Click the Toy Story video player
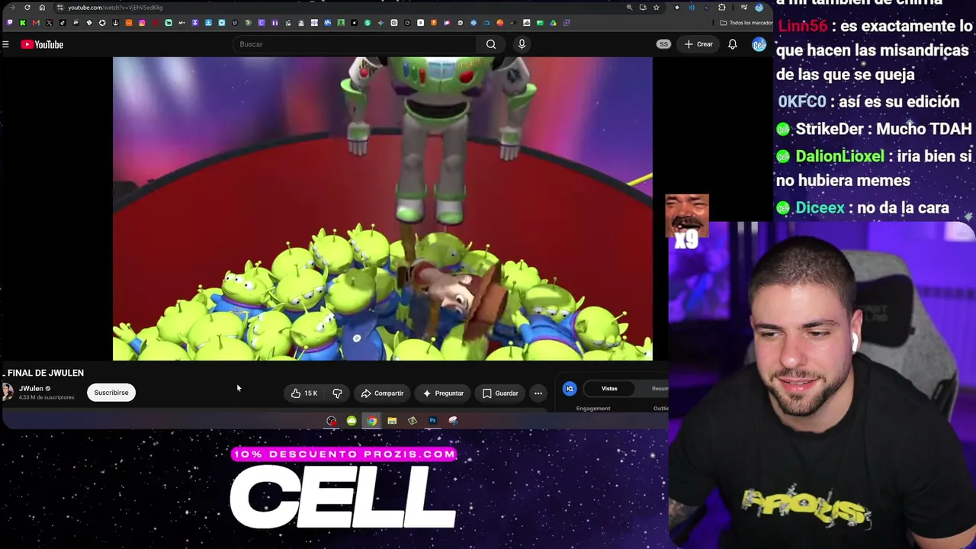 point(383,208)
